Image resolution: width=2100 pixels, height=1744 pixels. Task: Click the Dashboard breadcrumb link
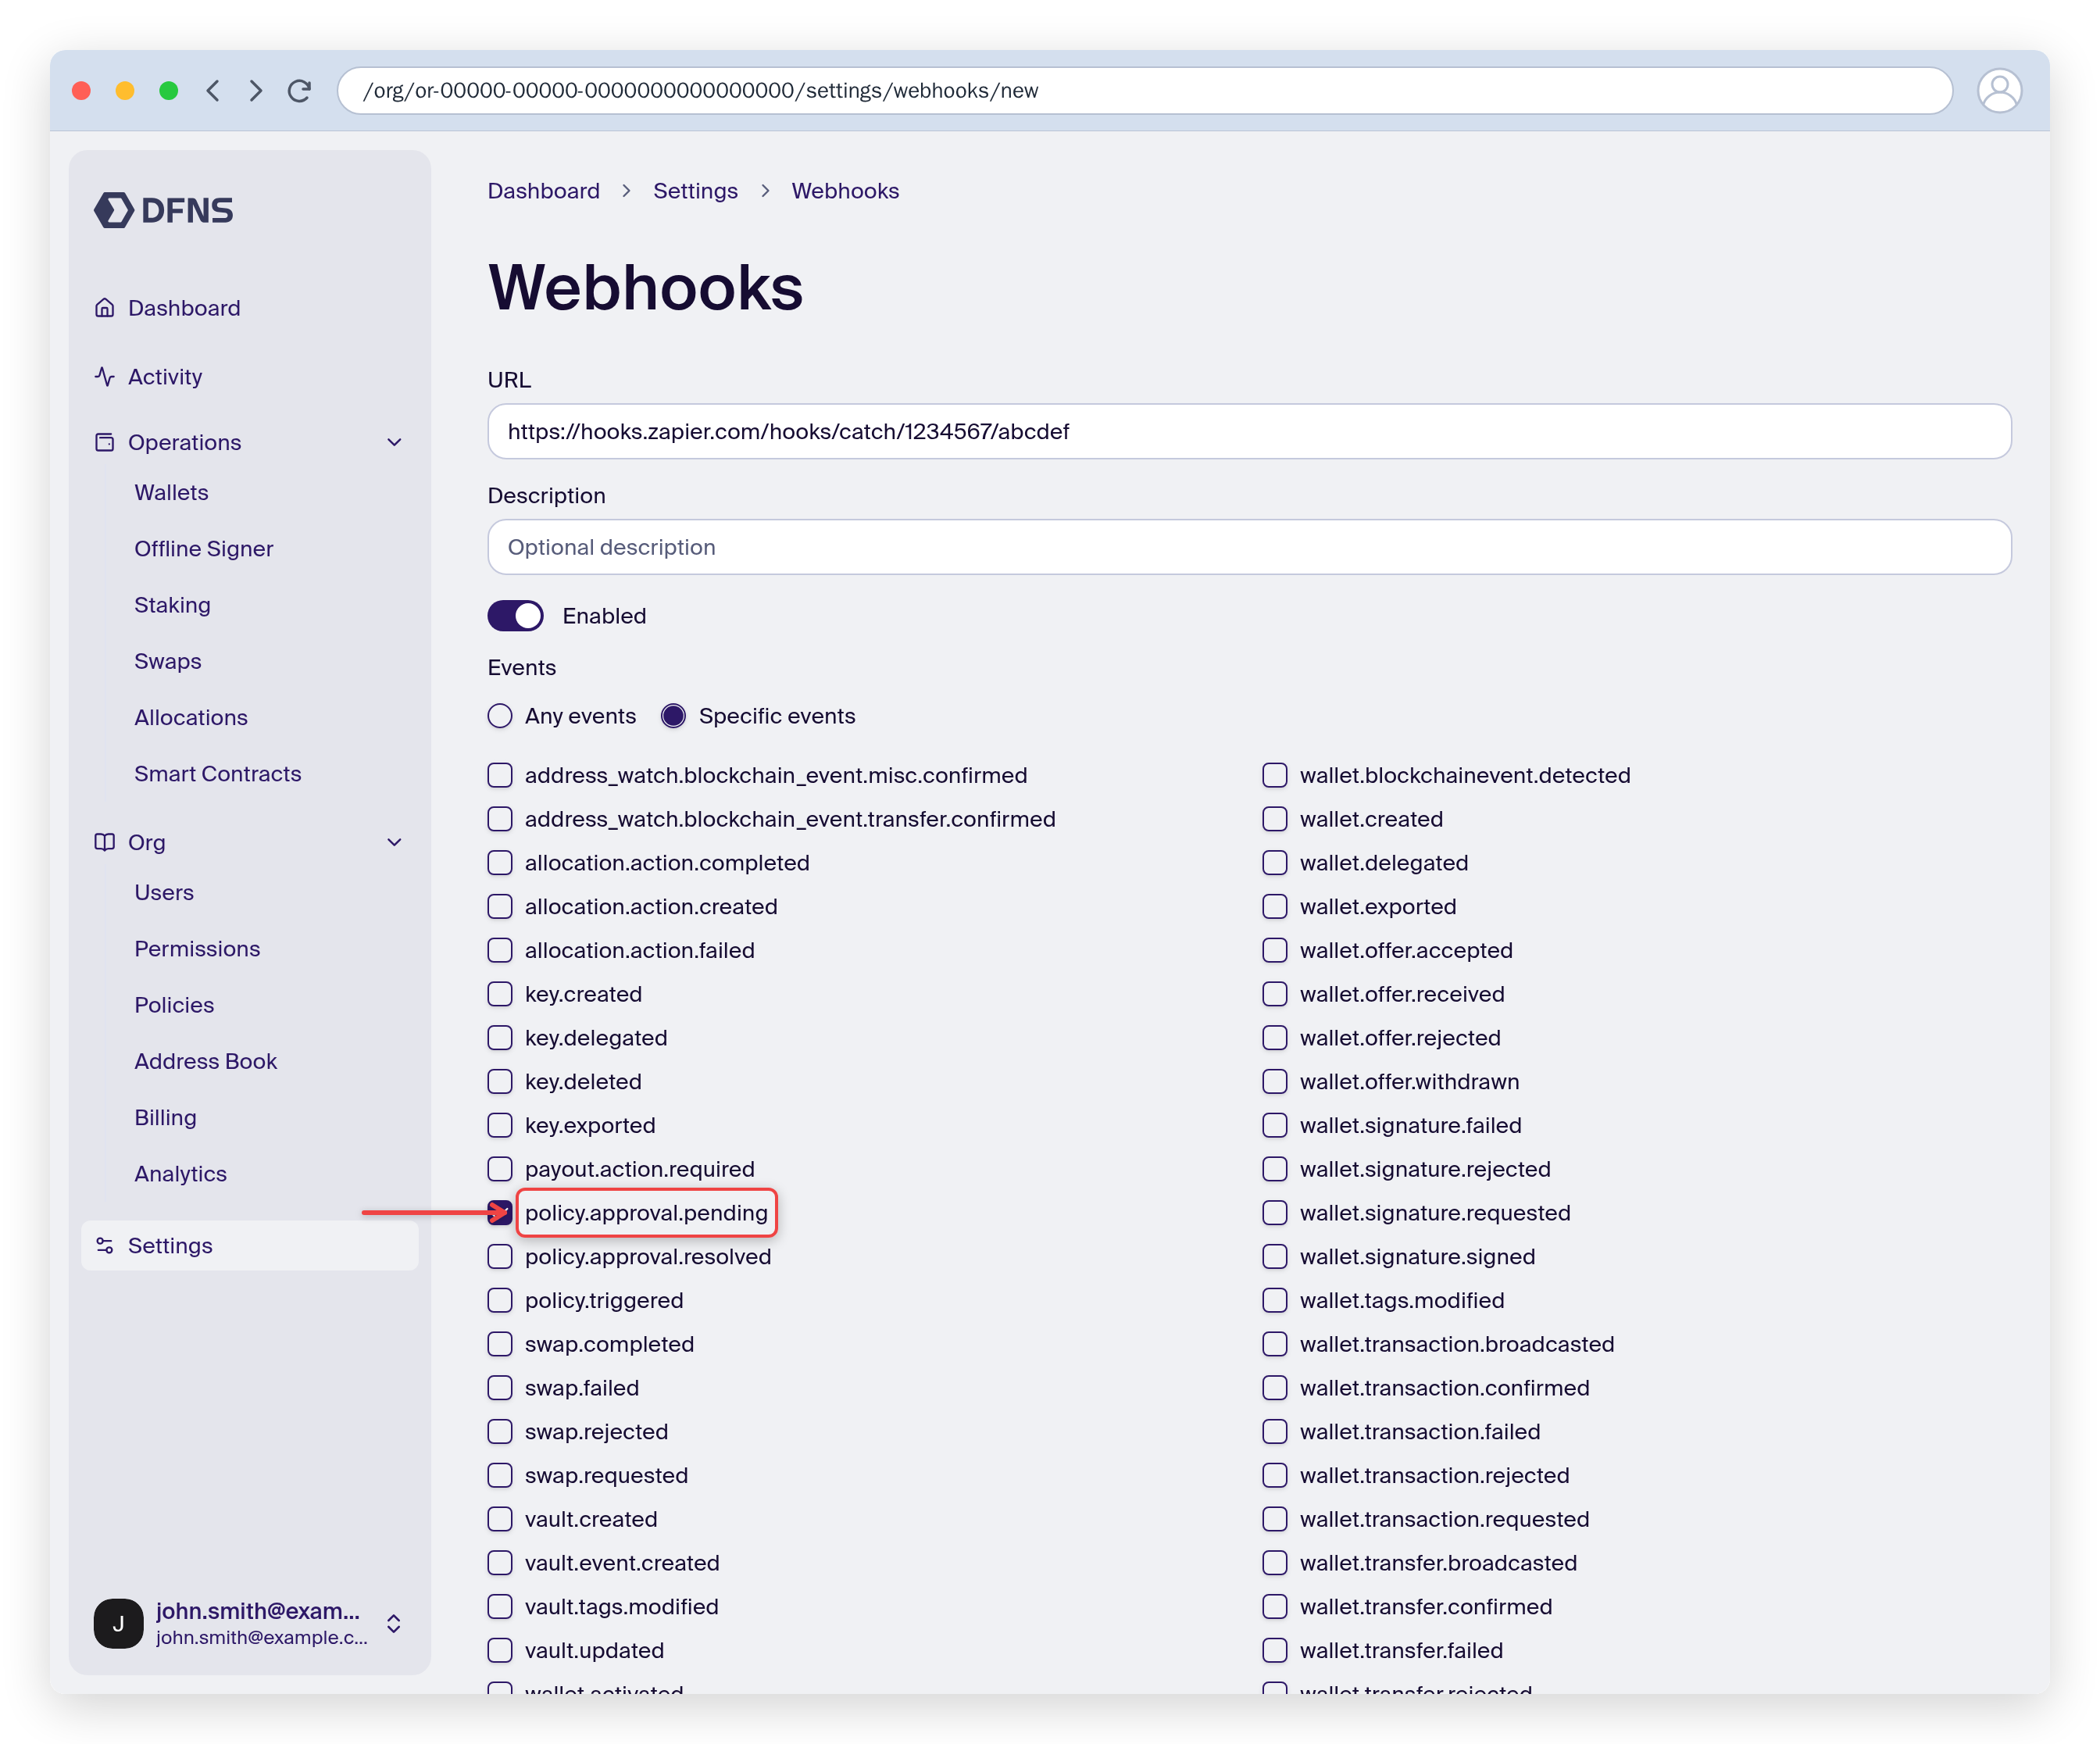point(544,191)
